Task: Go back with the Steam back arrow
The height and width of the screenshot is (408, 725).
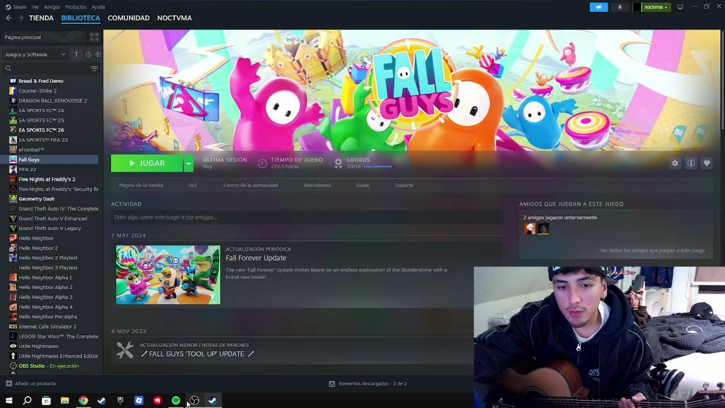Action: (8, 18)
